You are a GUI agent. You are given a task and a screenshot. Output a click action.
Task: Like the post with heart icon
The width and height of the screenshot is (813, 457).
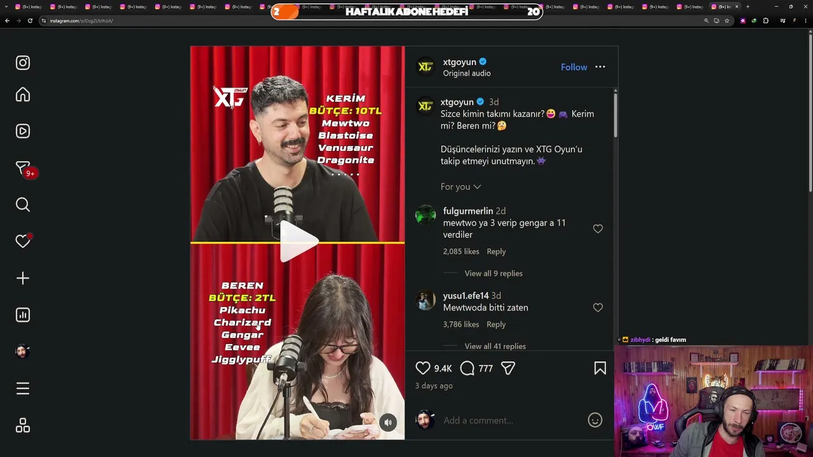tap(423, 368)
